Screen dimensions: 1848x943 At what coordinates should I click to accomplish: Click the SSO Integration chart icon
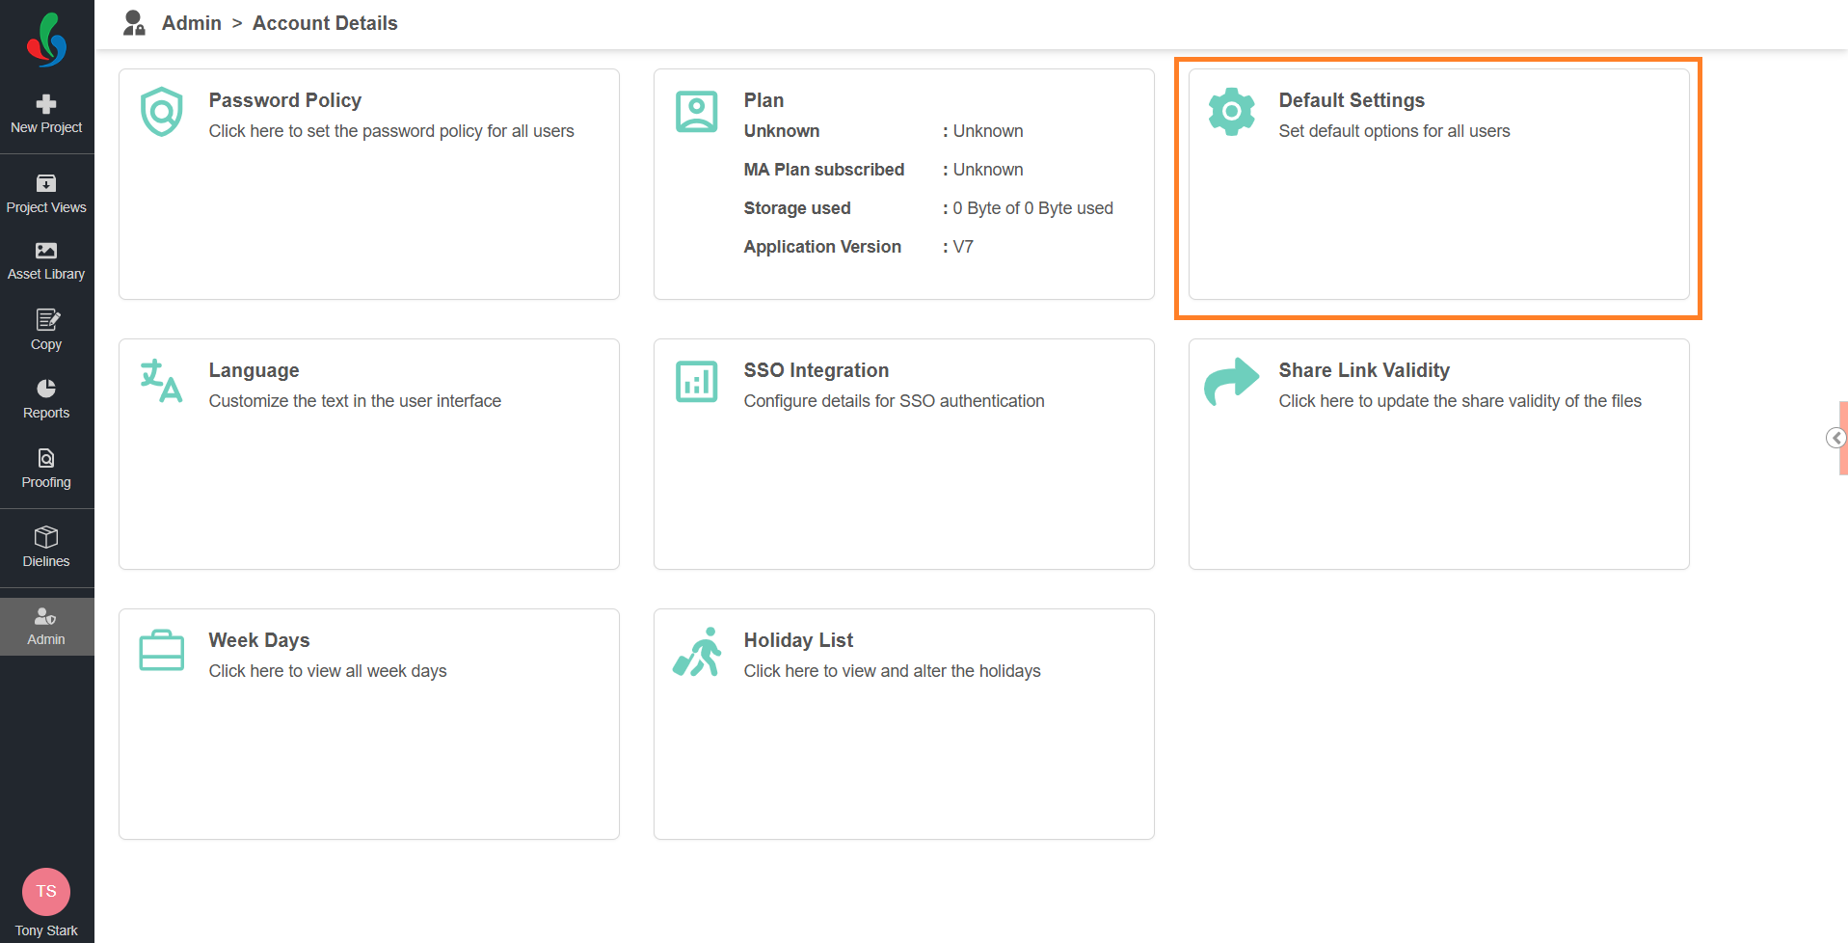coord(697,382)
